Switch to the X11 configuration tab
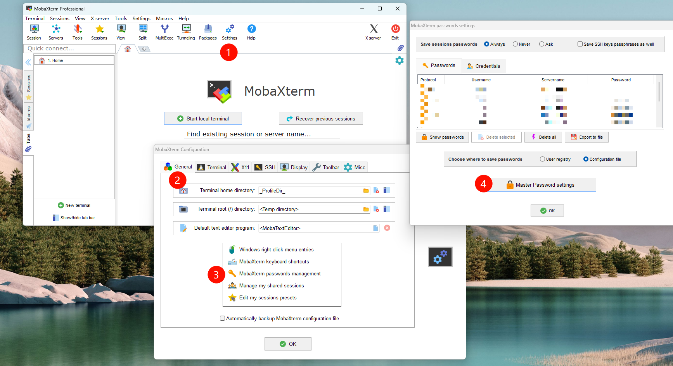Viewport: 673px width, 366px height. tap(240, 167)
